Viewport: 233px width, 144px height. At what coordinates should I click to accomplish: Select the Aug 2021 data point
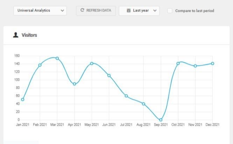[x=143, y=104]
